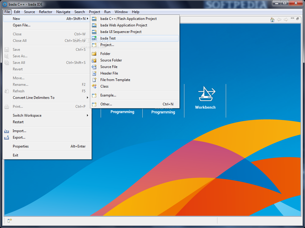Click the Workbench link label
This screenshot has height=228, width=305.
point(205,107)
